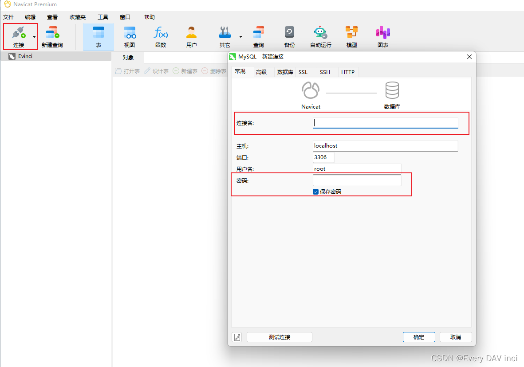Image resolution: width=524 pixels, height=367 pixels.
Task: Click the 取消 button
Action: coord(456,337)
